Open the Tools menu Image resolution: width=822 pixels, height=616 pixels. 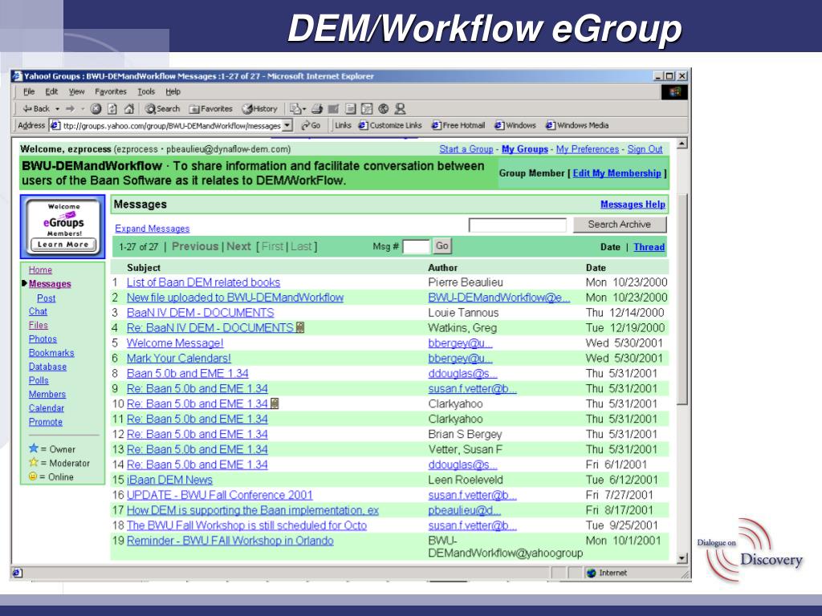[146, 91]
